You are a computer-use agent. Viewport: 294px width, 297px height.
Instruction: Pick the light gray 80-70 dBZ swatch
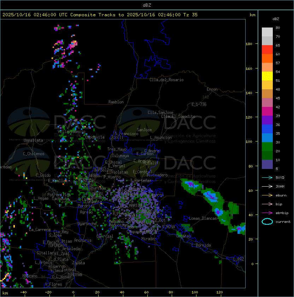267,32
